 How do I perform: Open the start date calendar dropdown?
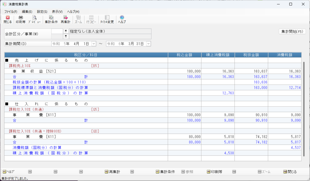point(94,44)
